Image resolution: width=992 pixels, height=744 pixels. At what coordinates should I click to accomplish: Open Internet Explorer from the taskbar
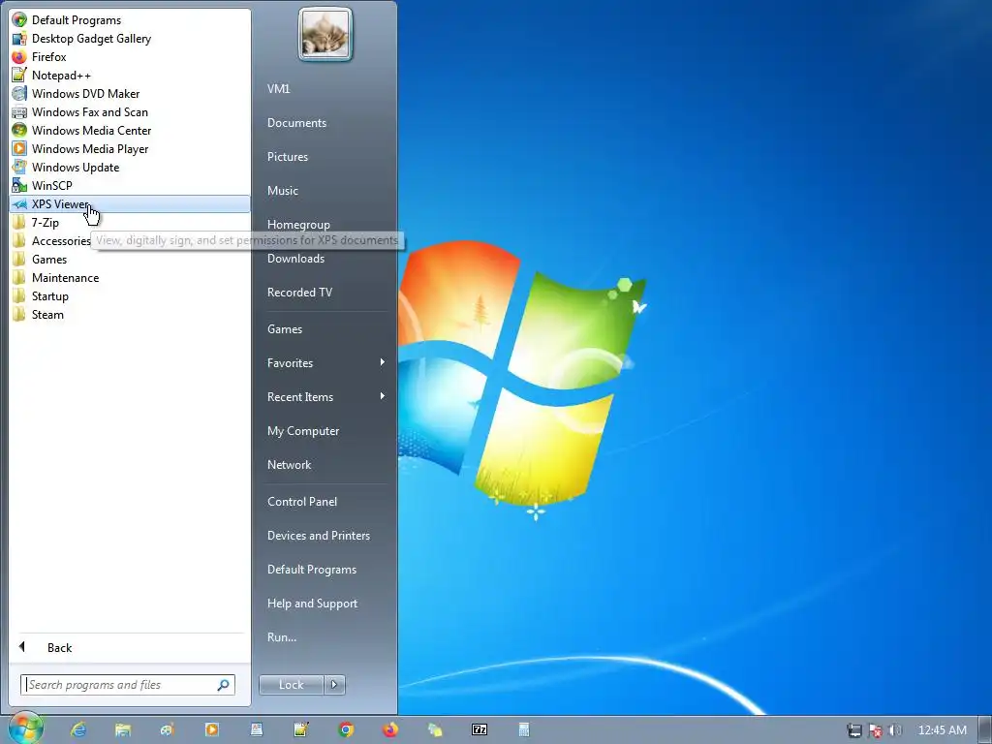coord(78,729)
